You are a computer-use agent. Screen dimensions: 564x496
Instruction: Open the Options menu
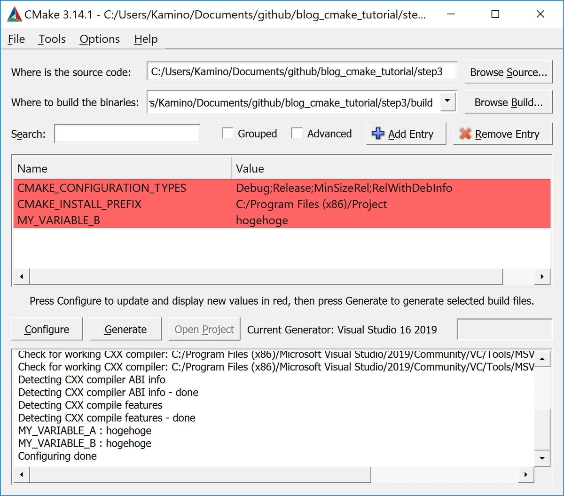pos(100,39)
